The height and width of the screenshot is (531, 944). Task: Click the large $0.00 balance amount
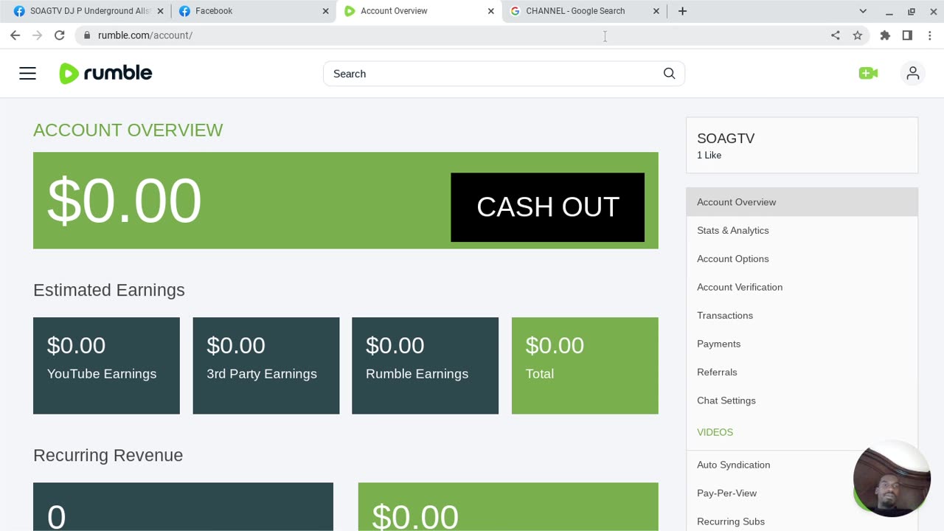tap(124, 201)
